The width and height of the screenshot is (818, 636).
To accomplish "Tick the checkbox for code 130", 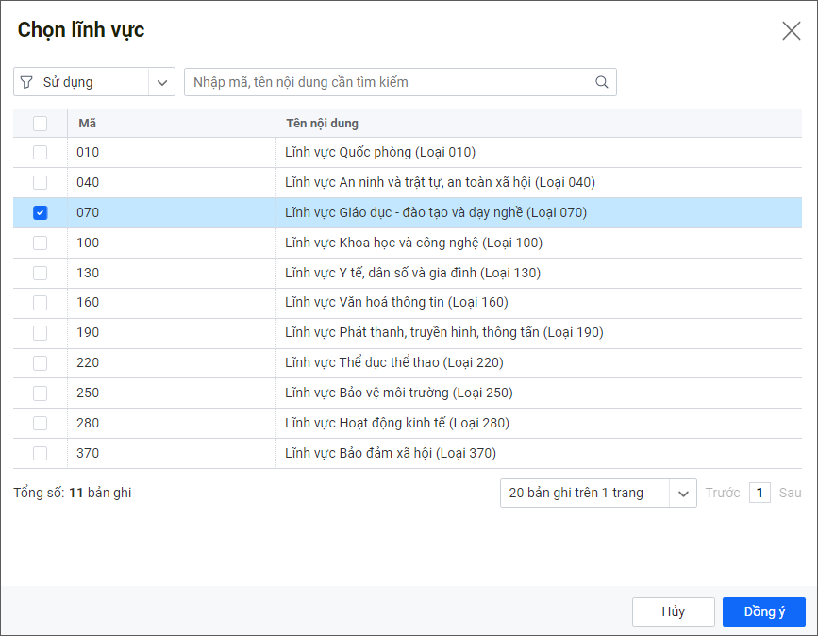I will click(x=40, y=273).
